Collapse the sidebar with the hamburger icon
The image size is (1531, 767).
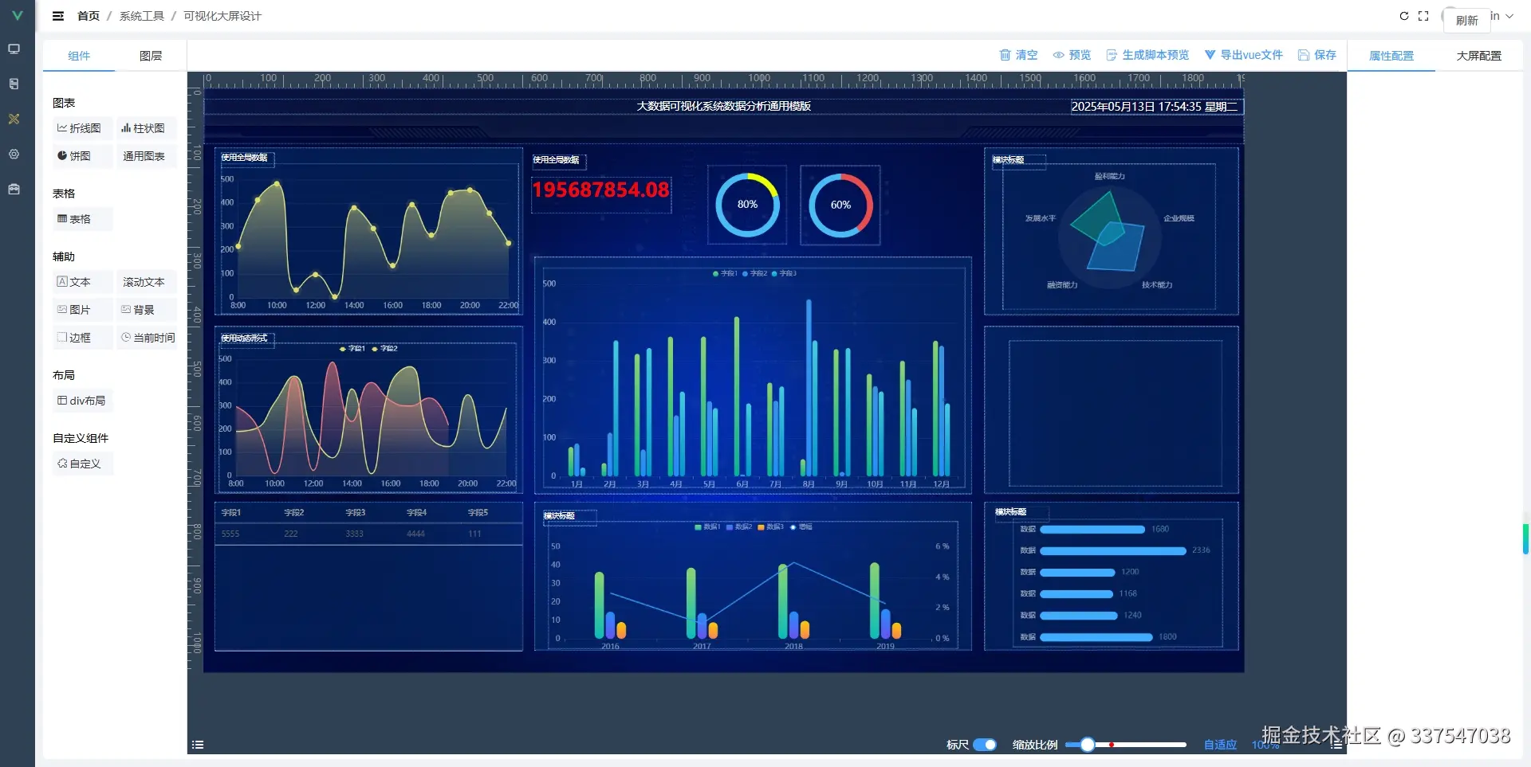(x=58, y=16)
